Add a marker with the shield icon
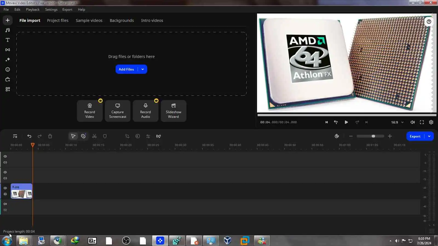This screenshot has height=246, width=438. point(105,136)
